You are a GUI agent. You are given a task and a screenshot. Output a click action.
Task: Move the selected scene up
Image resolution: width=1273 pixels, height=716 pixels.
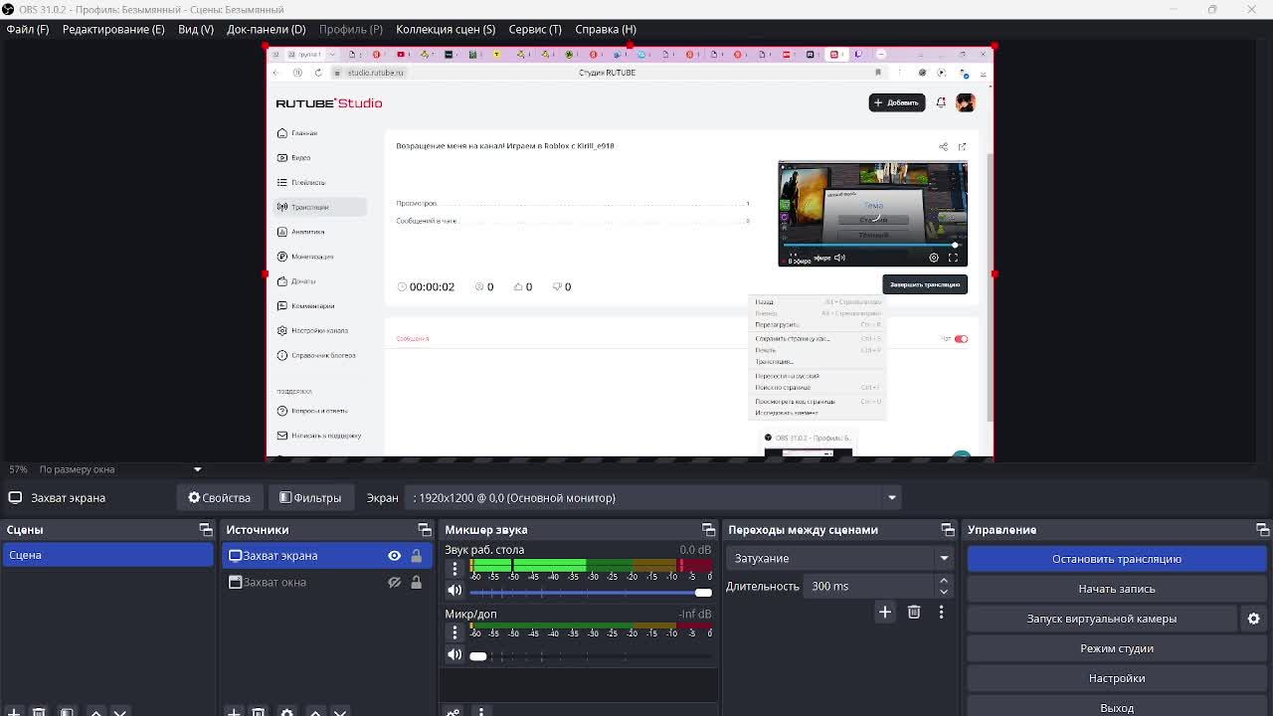pyautogui.click(x=95, y=712)
